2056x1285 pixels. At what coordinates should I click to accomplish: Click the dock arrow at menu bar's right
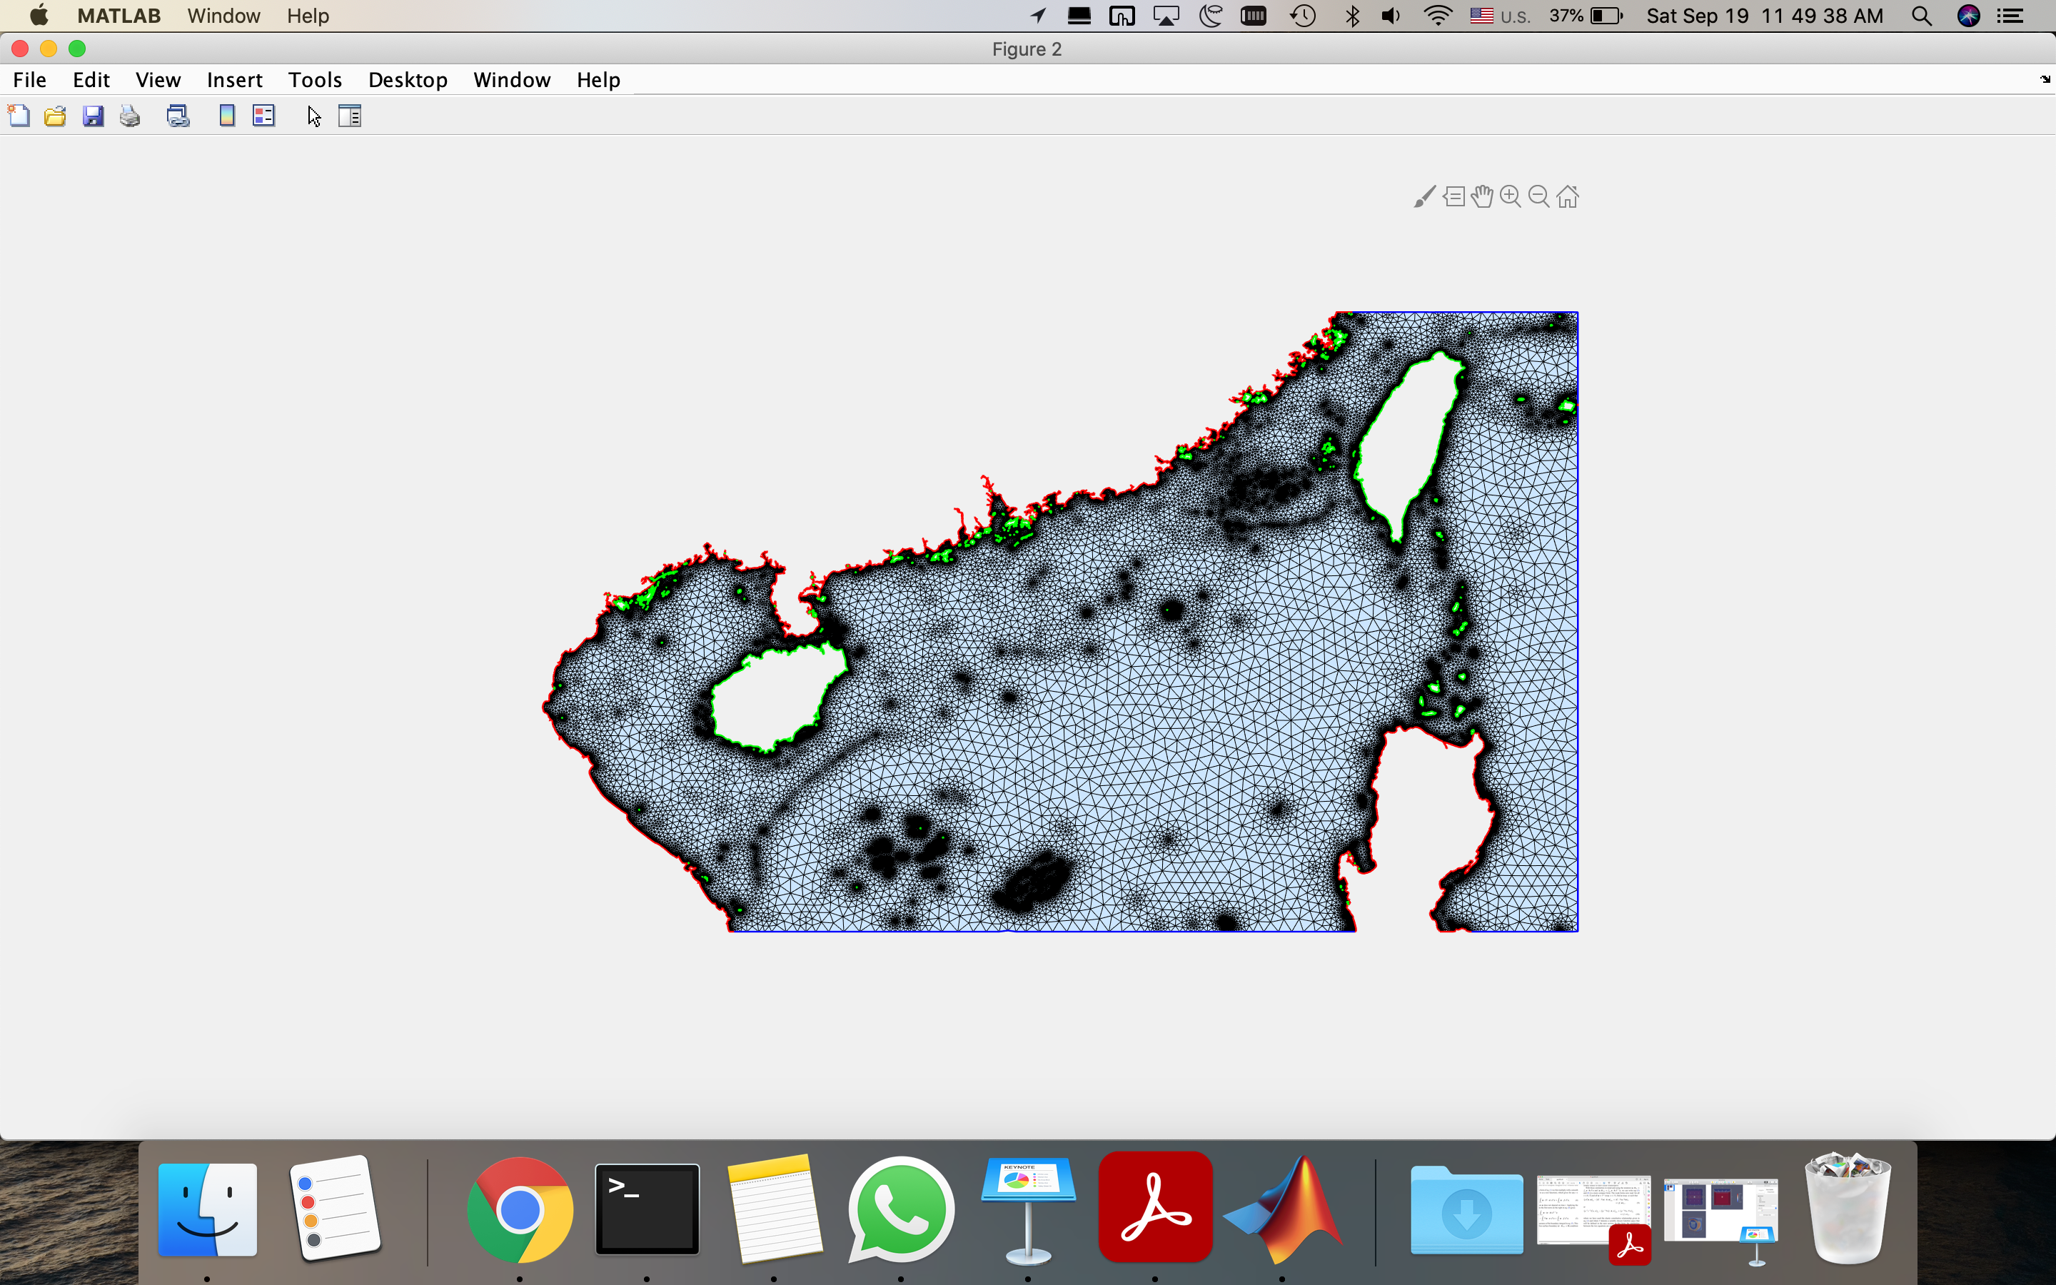coord(2044,80)
